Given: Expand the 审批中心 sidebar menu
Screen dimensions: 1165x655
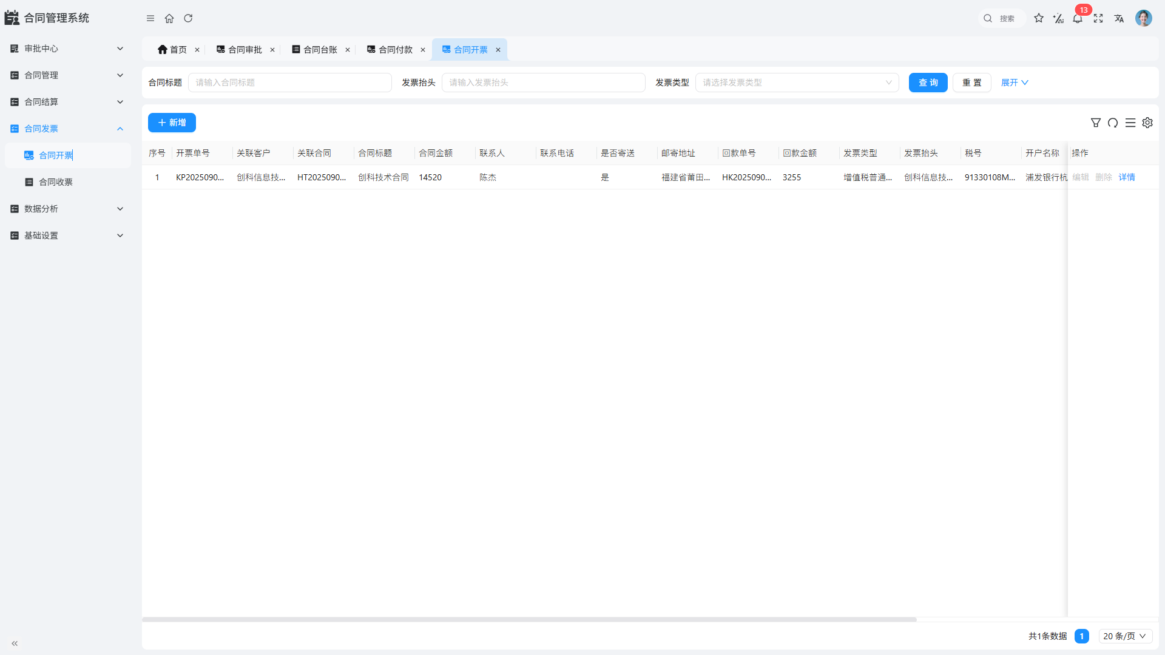Looking at the screenshot, I should 67,49.
